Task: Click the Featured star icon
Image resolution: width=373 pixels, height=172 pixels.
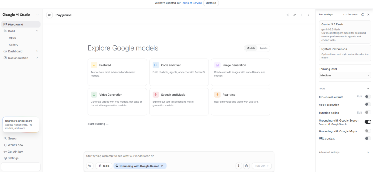Action: pyautogui.click(x=94, y=65)
